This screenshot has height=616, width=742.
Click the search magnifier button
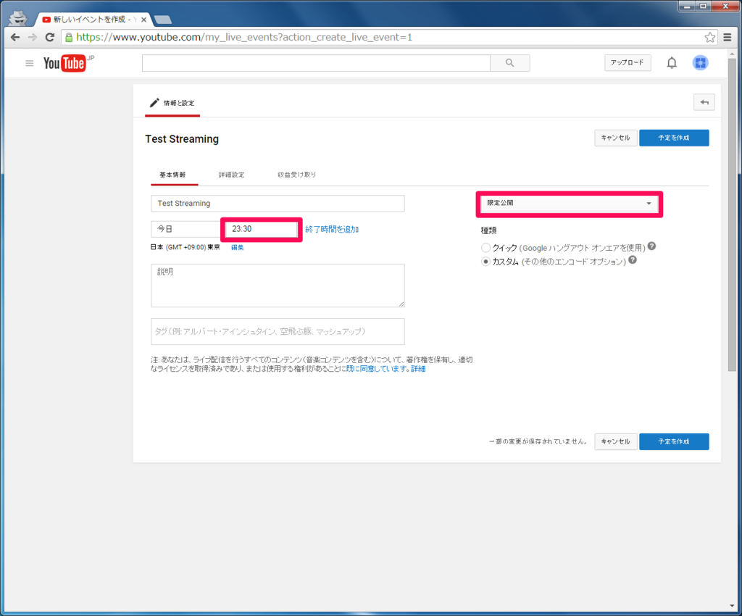click(x=509, y=63)
